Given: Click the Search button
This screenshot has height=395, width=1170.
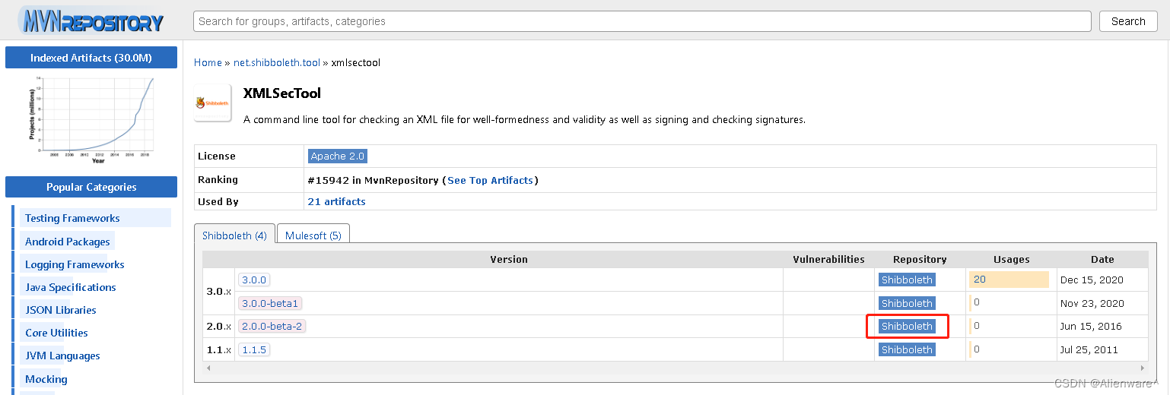Looking at the screenshot, I should [1128, 21].
